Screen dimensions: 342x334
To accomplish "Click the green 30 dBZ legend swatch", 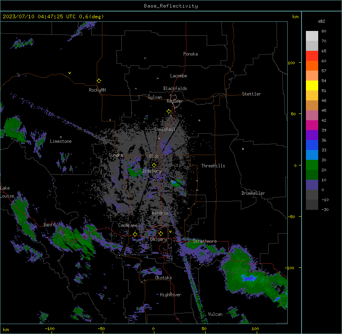I will click(312, 165).
